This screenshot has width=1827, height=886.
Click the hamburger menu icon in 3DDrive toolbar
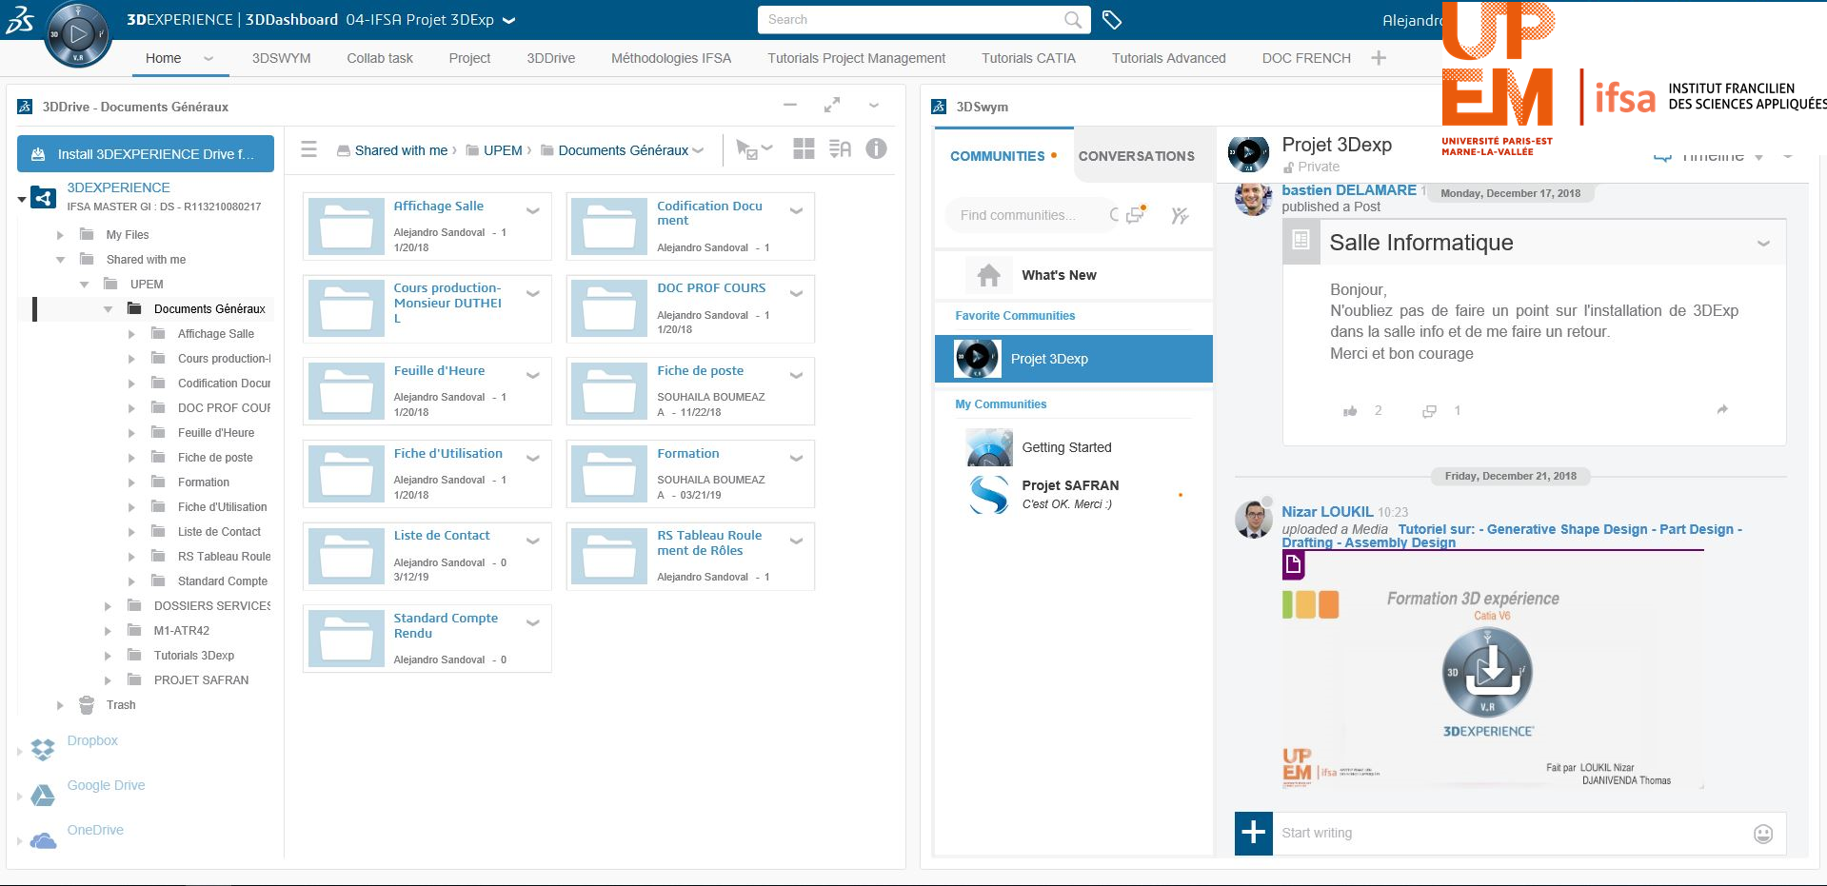tap(308, 149)
